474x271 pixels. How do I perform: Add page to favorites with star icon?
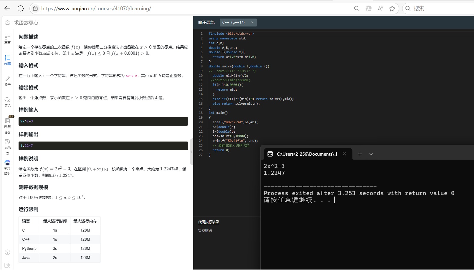(392, 9)
